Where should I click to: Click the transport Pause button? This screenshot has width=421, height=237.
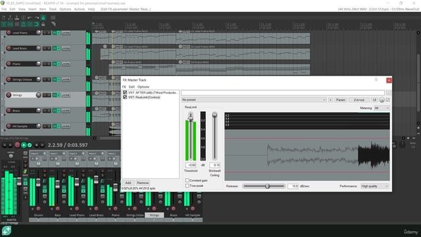click(42, 145)
